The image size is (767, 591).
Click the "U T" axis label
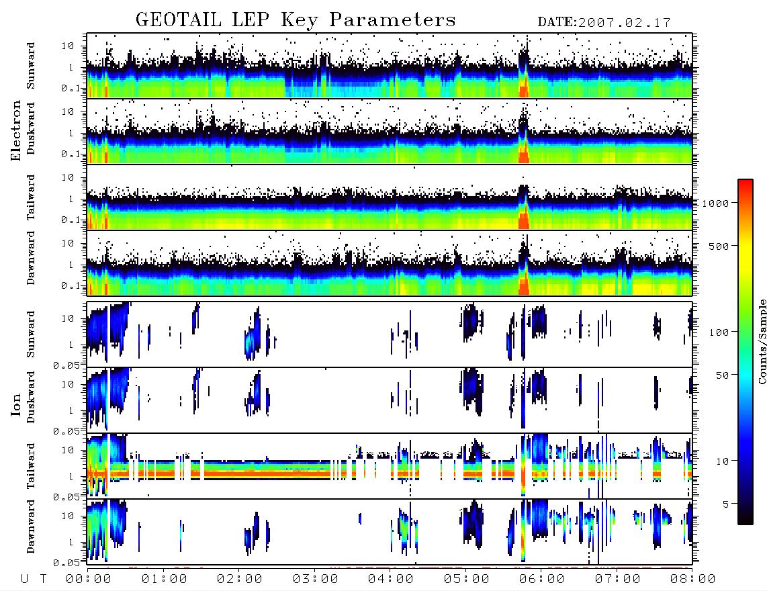point(34,580)
